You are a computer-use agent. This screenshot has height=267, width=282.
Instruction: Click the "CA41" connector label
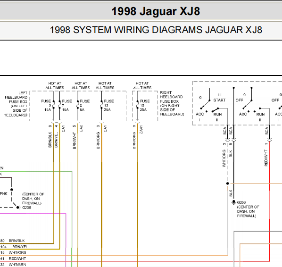[141, 130]
